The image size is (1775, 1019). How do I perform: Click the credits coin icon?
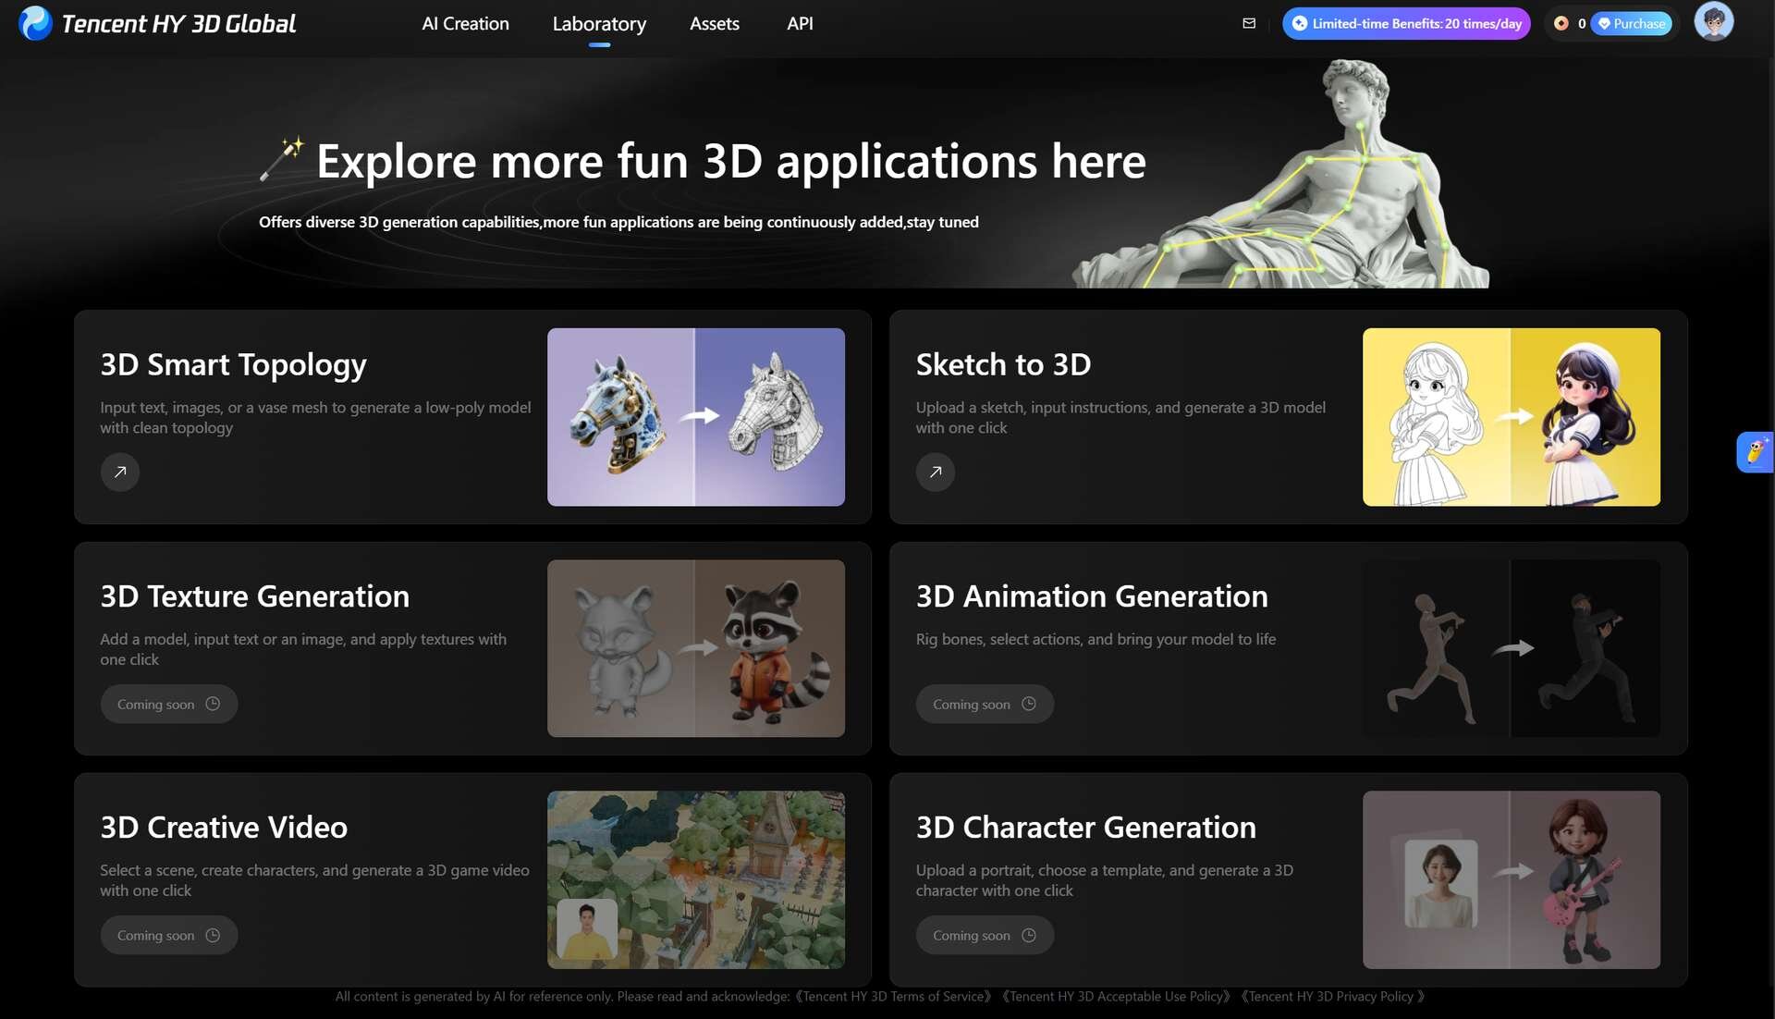(1561, 23)
